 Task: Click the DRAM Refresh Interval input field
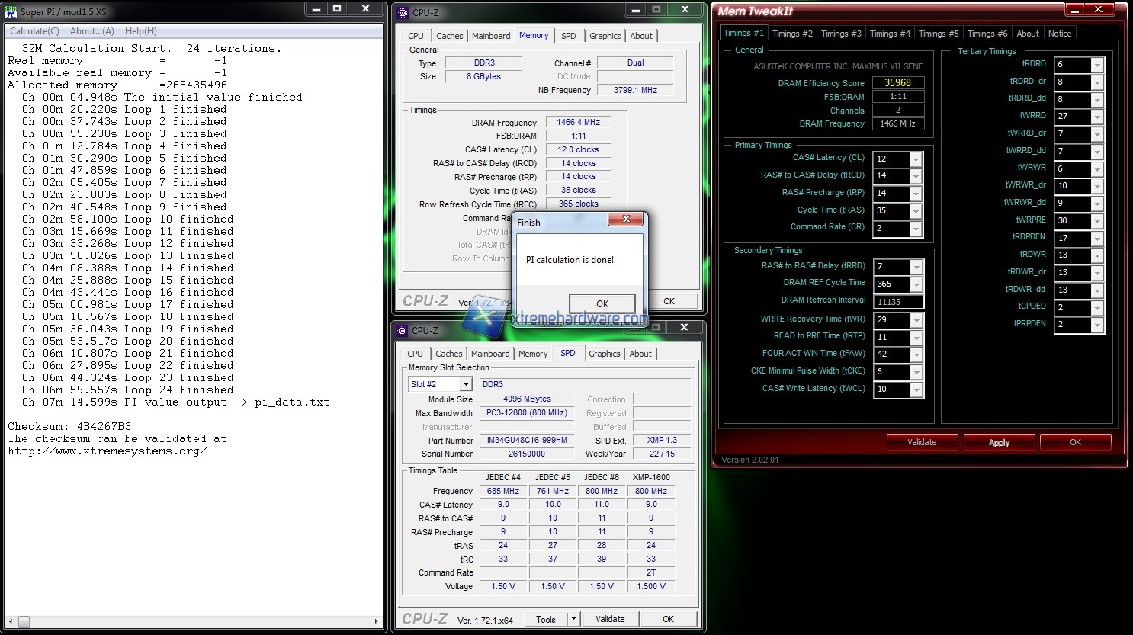pyautogui.click(x=898, y=301)
